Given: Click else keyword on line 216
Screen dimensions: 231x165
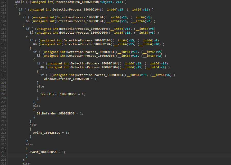Looking at the screenshot, I should 30,144.
